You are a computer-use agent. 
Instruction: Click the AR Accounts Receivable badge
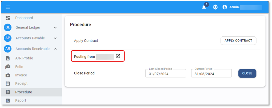(8, 49)
